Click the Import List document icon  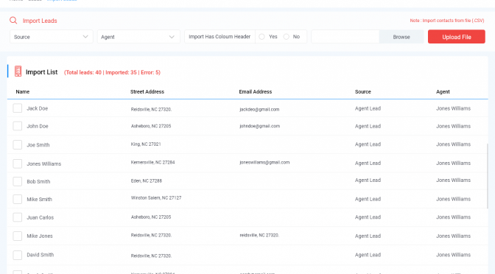18,71
